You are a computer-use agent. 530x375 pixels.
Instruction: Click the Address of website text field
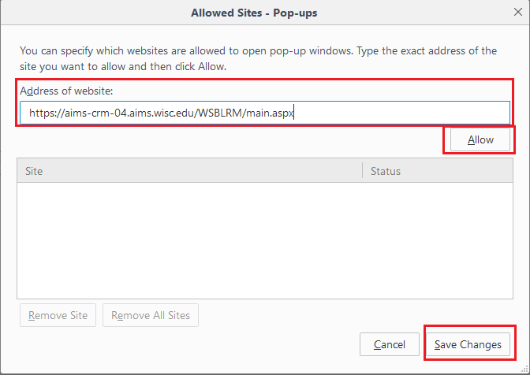coord(394,113)
